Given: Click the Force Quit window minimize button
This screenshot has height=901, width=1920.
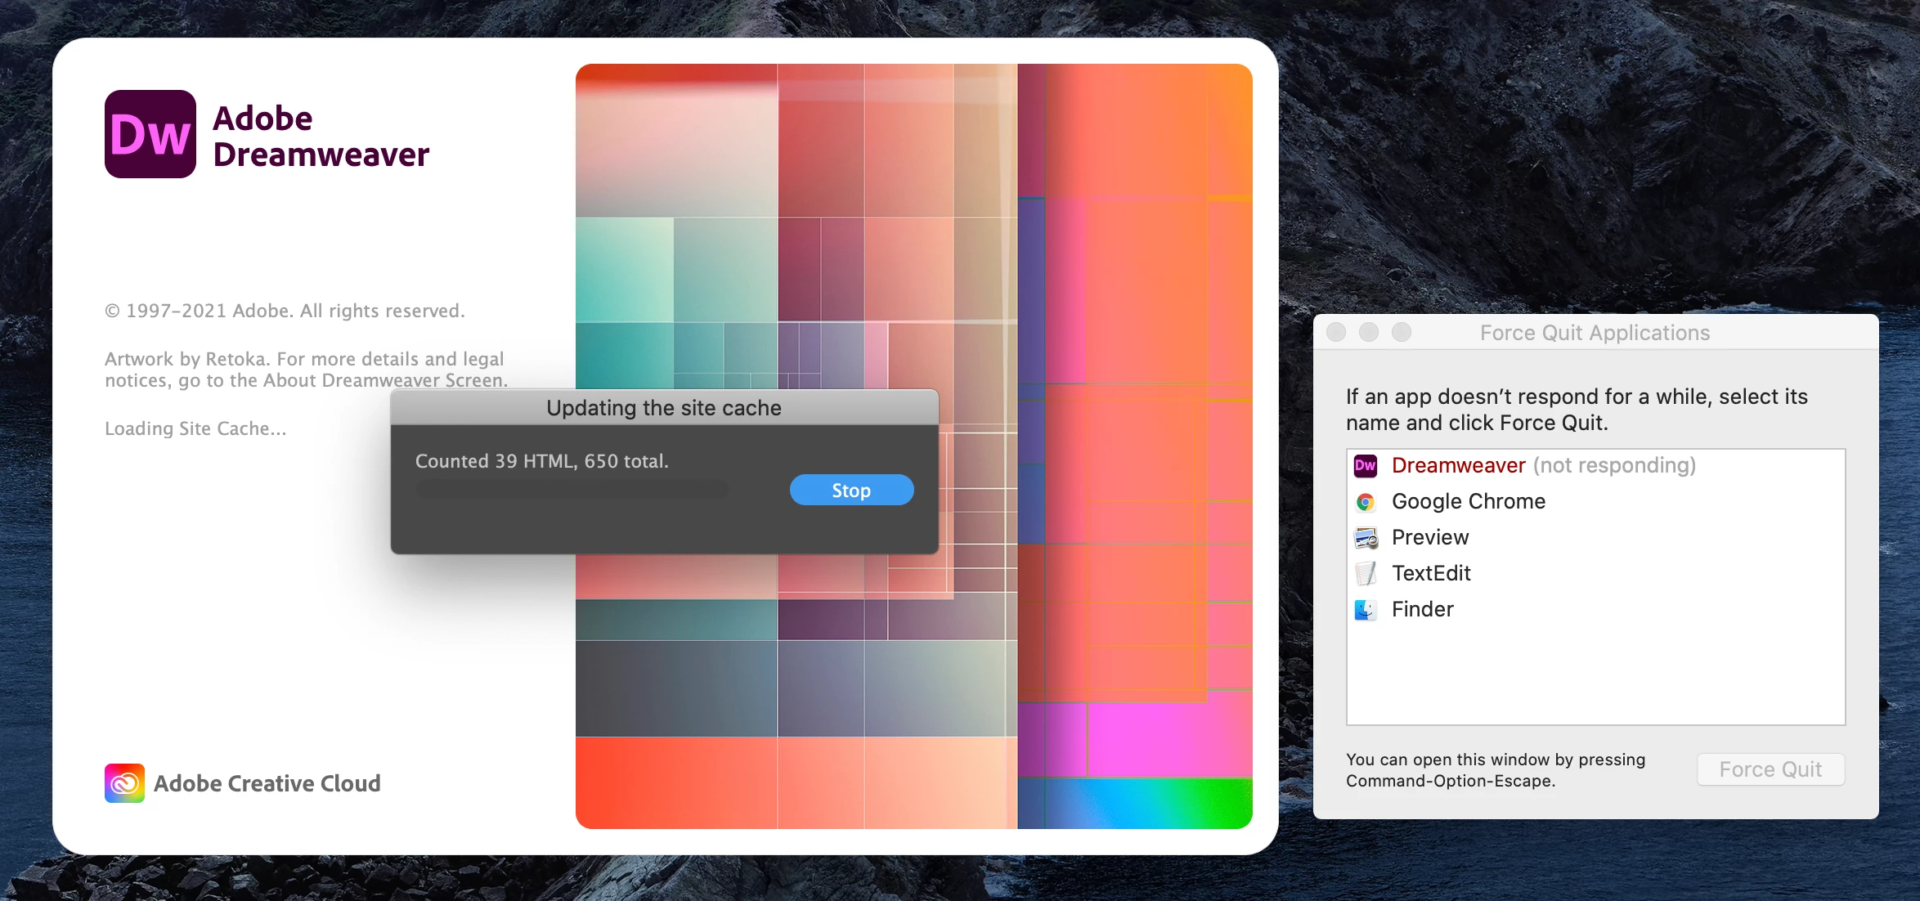Looking at the screenshot, I should pos(1369,332).
